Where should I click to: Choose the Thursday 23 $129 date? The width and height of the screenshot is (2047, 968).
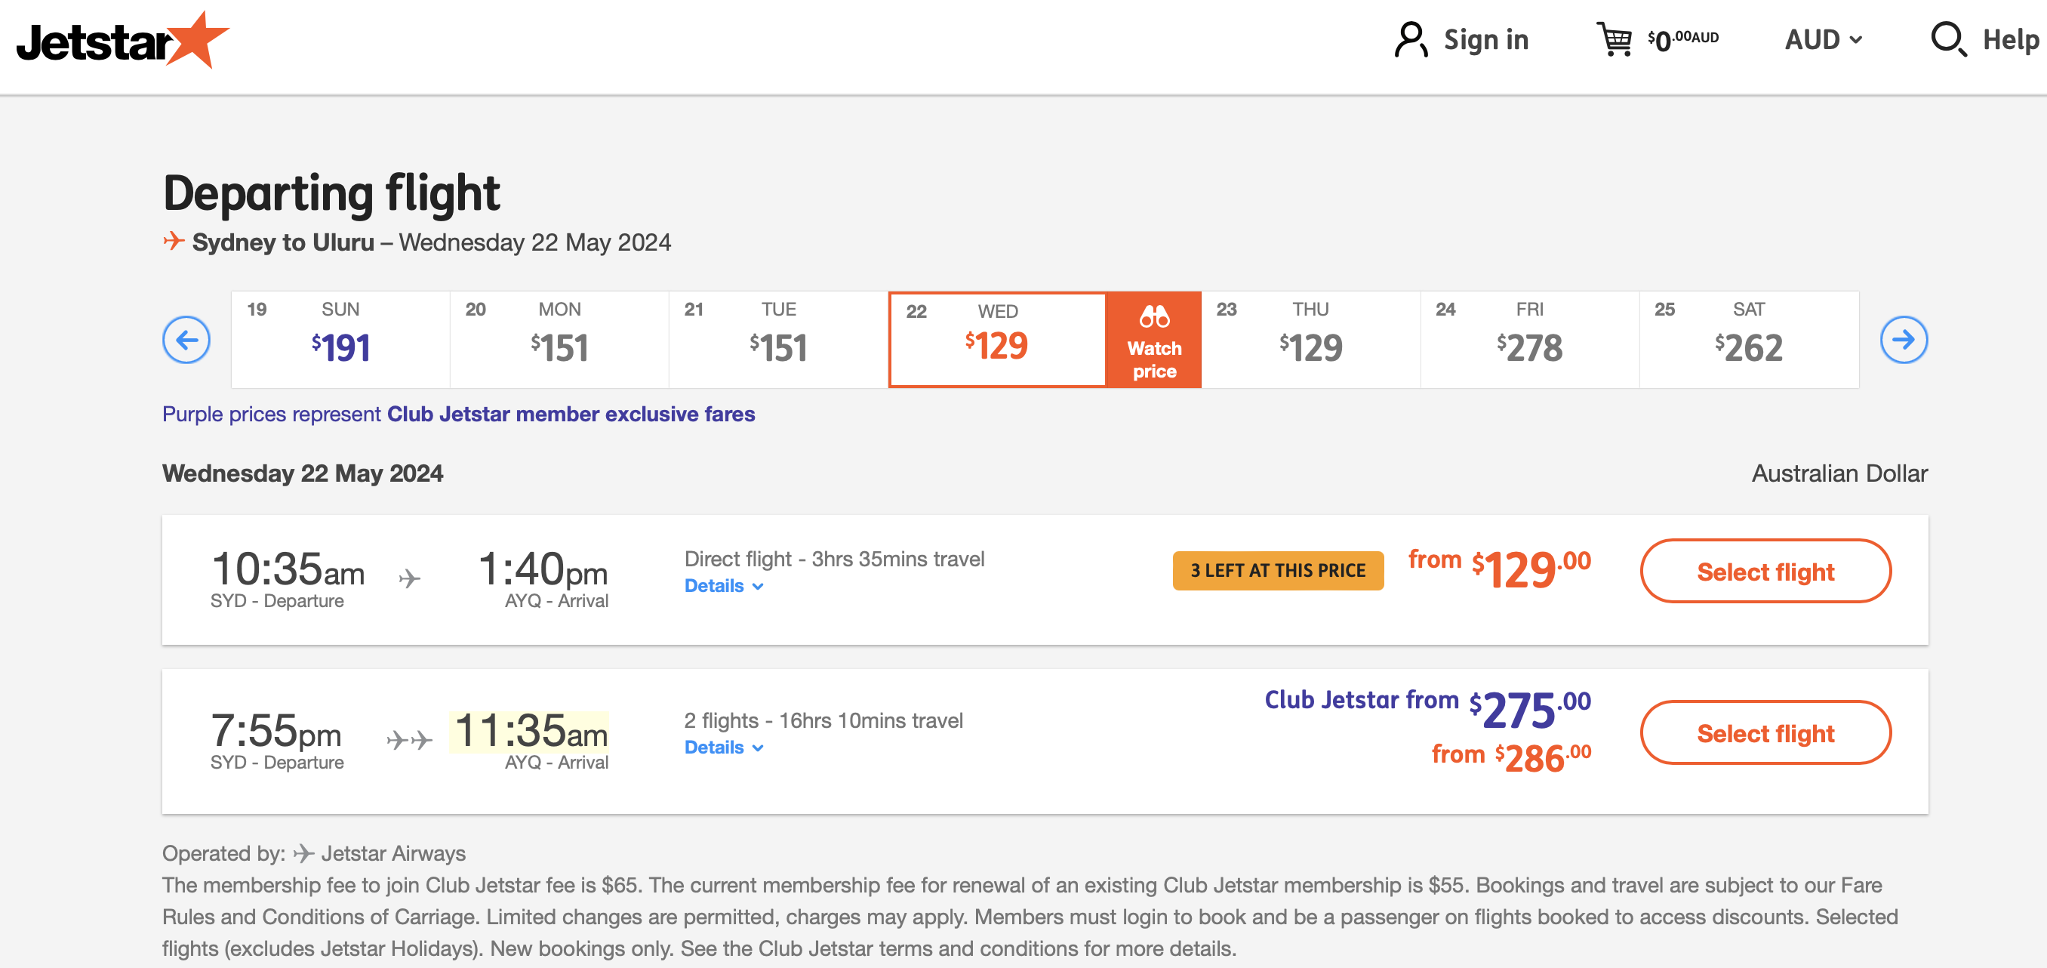[x=1310, y=340]
